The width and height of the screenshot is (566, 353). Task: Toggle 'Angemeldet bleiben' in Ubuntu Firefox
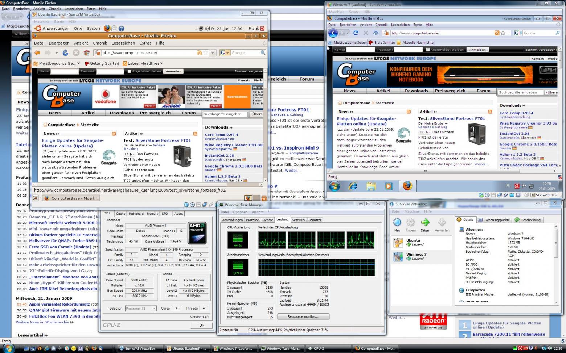[x=129, y=71]
